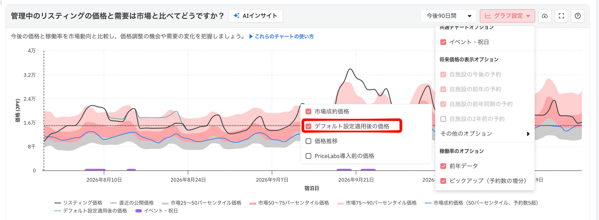Screen dimensions: 599x220
Task: Click the download chart cloud icon
Action: (x=545, y=16)
